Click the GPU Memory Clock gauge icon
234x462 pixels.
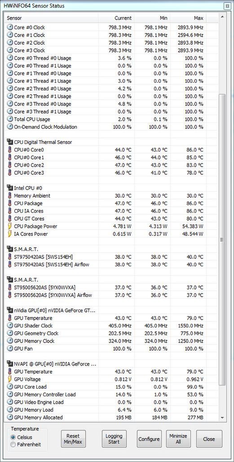[x=10, y=341]
